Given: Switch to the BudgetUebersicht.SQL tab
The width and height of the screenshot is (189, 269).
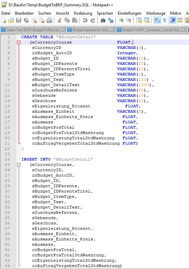Looking at the screenshot, I should (x=91, y=30).
